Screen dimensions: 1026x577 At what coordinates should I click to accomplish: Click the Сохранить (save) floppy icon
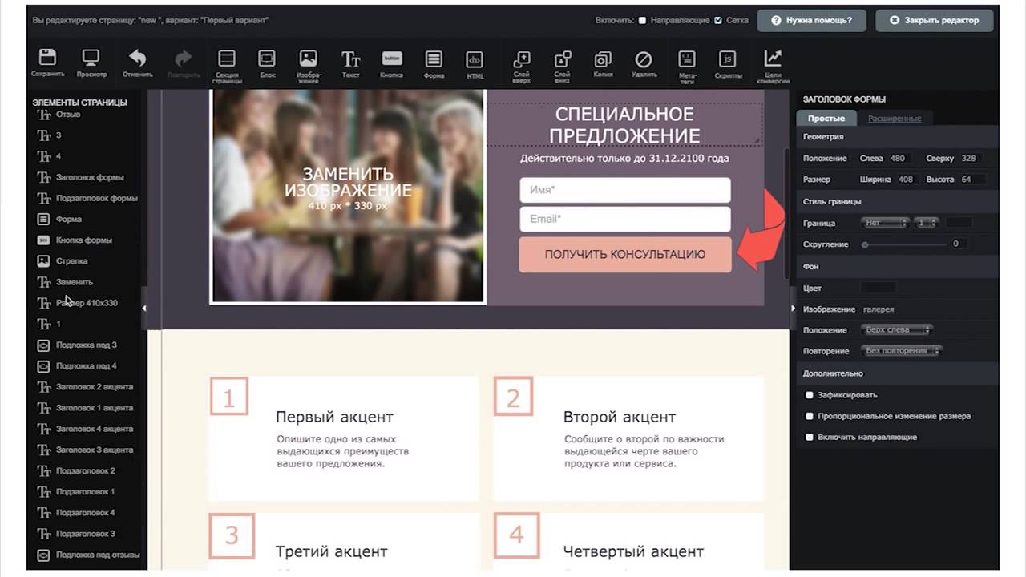click(x=47, y=58)
